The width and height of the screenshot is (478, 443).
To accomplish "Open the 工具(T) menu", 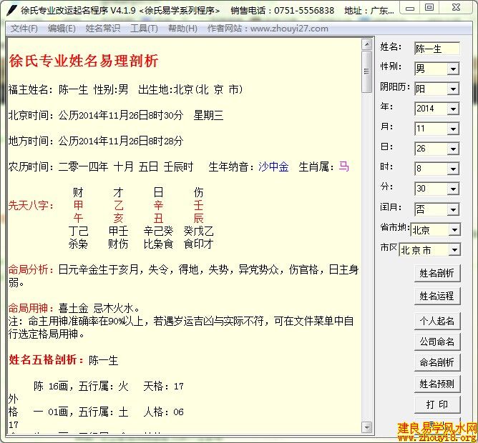I will click(x=144, y=29).
